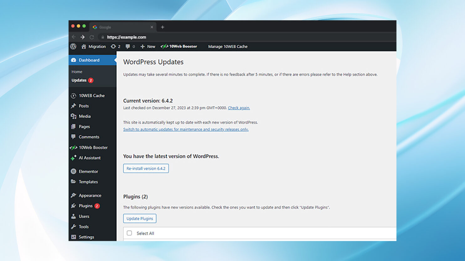Click the Update Plugins button
The image size is (465, 261).
(139, 218)
